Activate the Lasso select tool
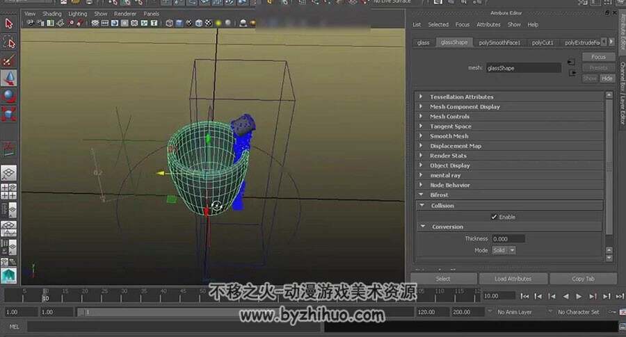Screen dimensions: 626x337 click(9, 42)
